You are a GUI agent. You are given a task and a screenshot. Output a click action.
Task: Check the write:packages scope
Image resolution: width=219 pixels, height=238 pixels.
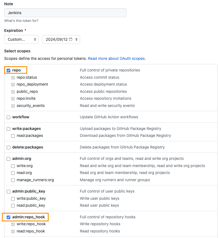pyautogui.click(x=8, y=129)
